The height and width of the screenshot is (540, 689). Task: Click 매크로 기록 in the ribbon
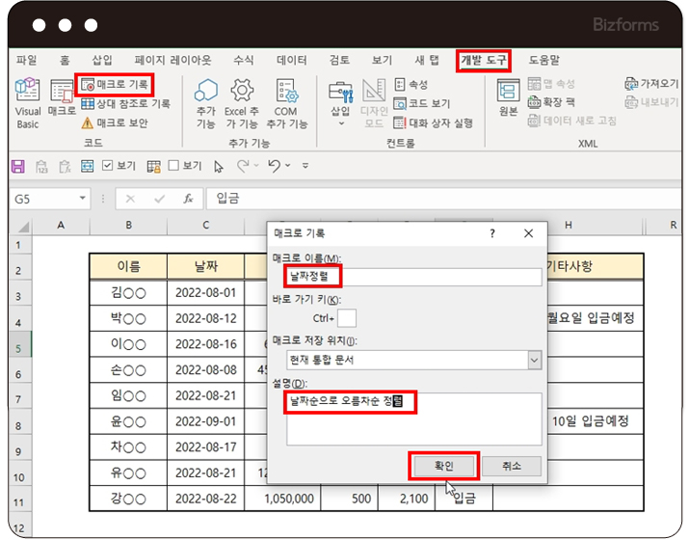(119, 85)
